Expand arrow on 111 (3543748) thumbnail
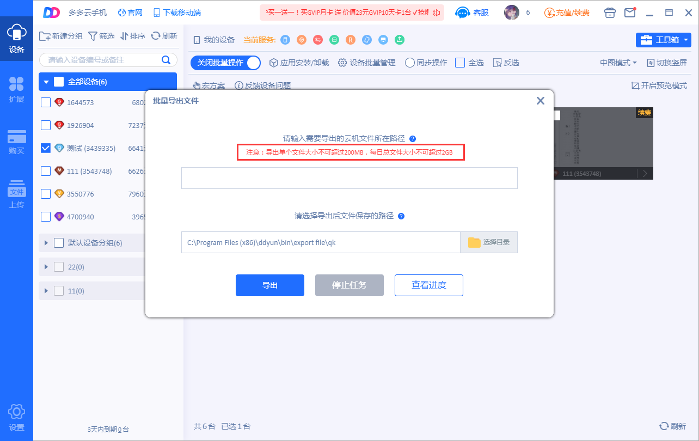This screenshot has height=441, width=699. (645, 173)
